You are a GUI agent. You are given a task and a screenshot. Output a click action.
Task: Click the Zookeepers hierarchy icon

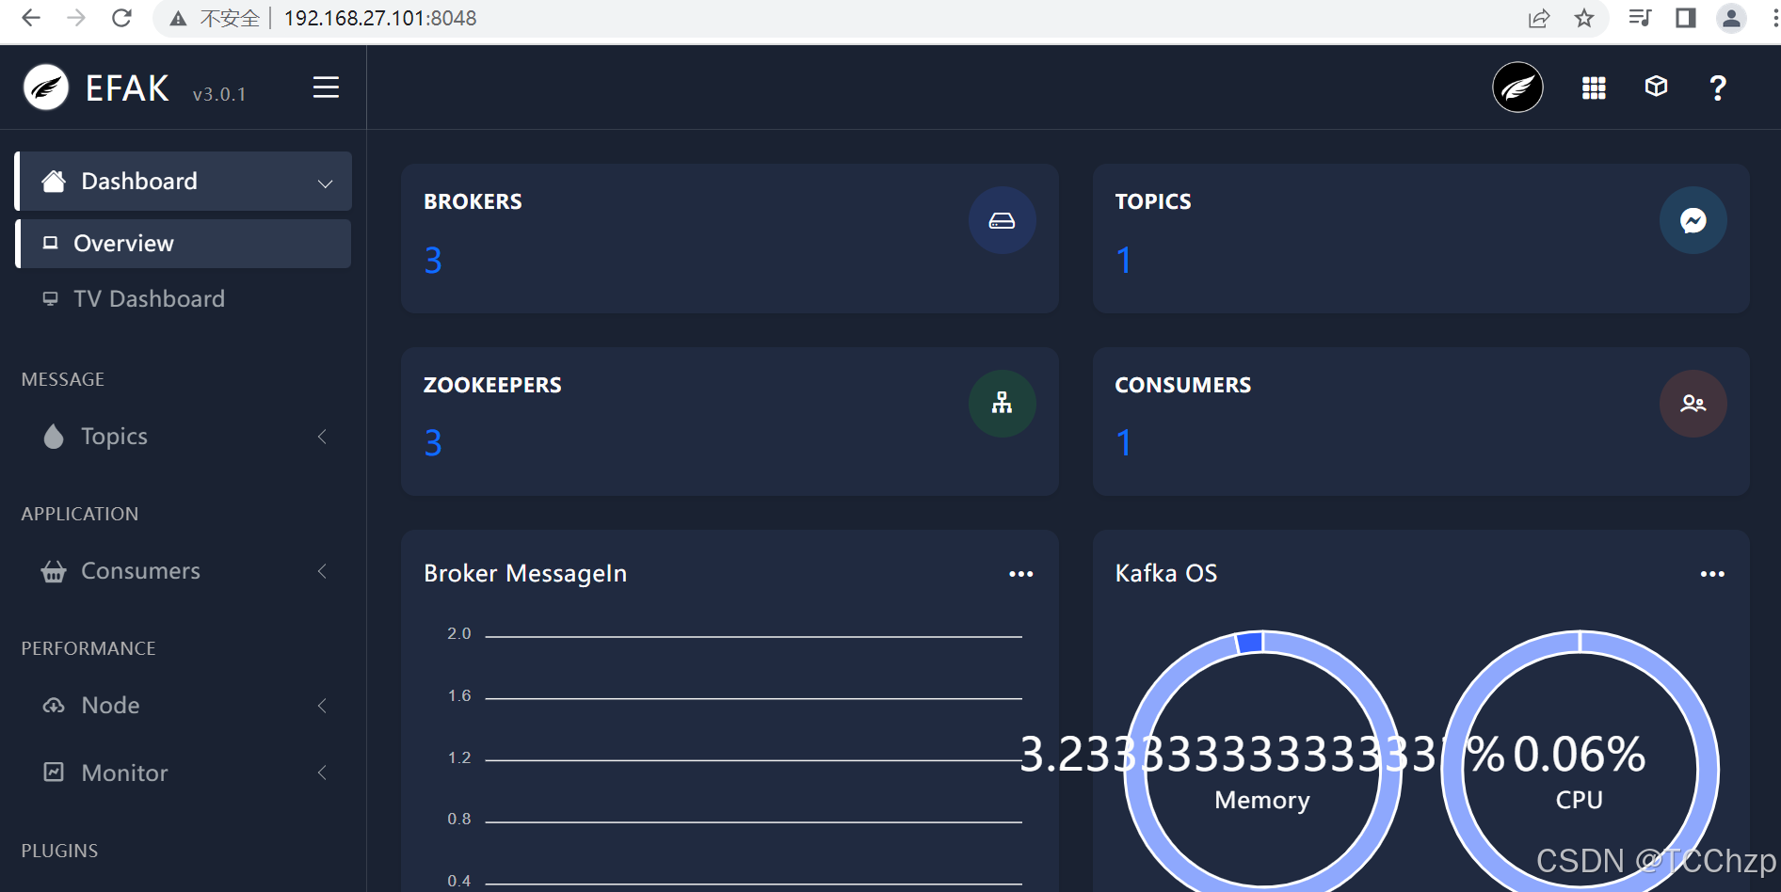pos(1003,404)
